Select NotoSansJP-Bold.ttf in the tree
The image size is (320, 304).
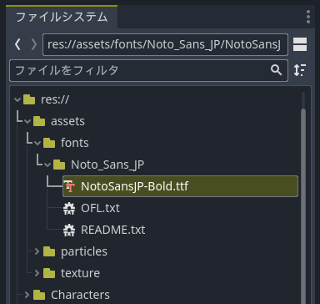pyautogui.click(x=181, y=186)
